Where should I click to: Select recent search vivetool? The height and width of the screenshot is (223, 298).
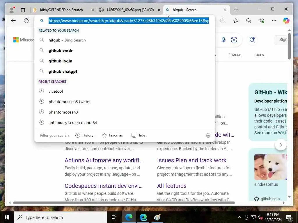click(x=125, y=91)
